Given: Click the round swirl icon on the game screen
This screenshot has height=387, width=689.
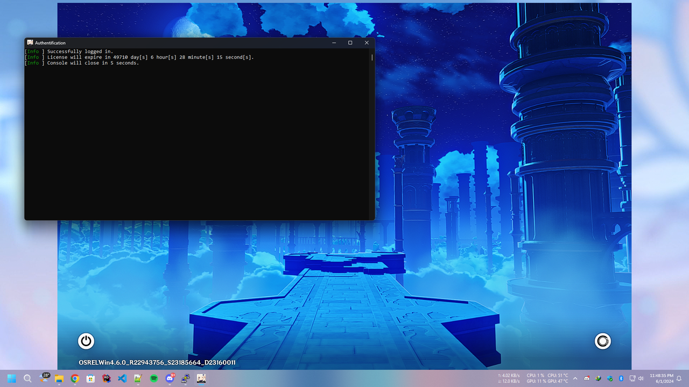Looking at the screenshot, I should click(x=603, y=341).
